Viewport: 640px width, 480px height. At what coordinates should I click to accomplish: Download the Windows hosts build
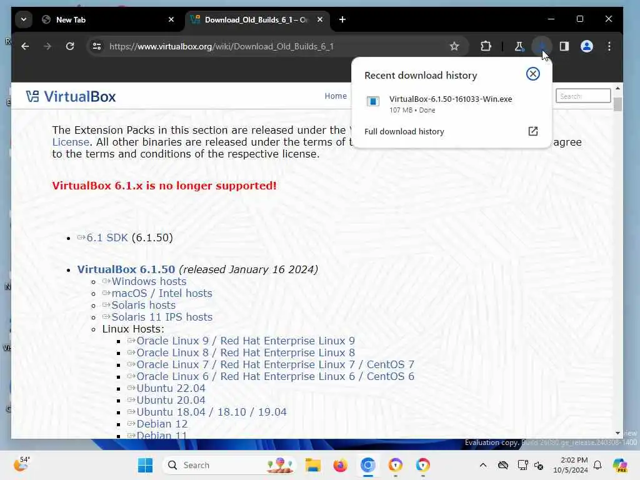(x=149, y=281)
